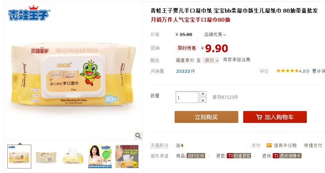Open the 廊坊 delivery city dropdown

211,60
